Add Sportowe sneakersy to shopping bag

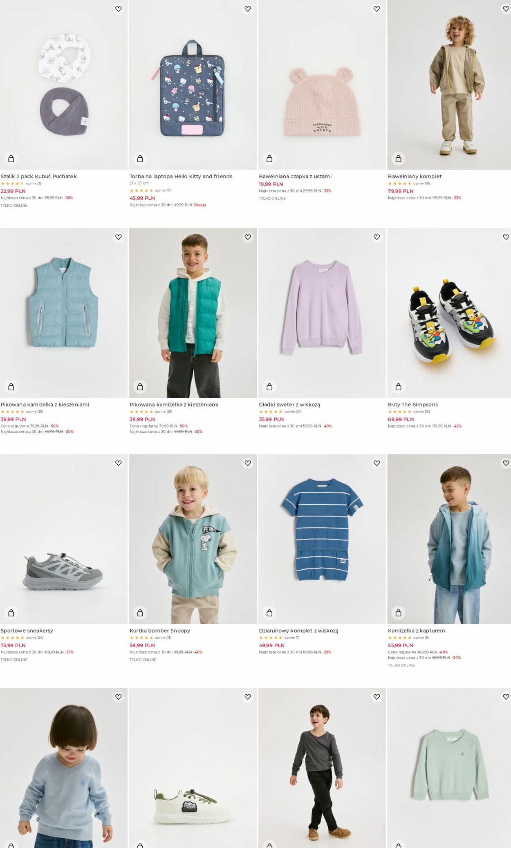click(x=11, y=613)
